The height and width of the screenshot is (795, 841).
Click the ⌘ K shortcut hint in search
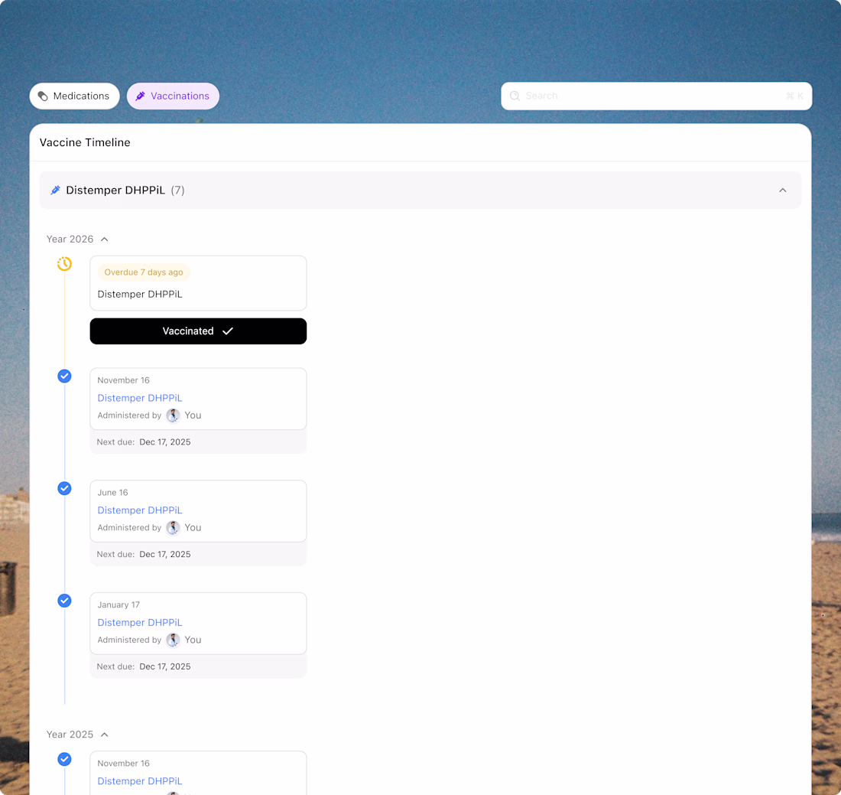click(x=794, y=96)
